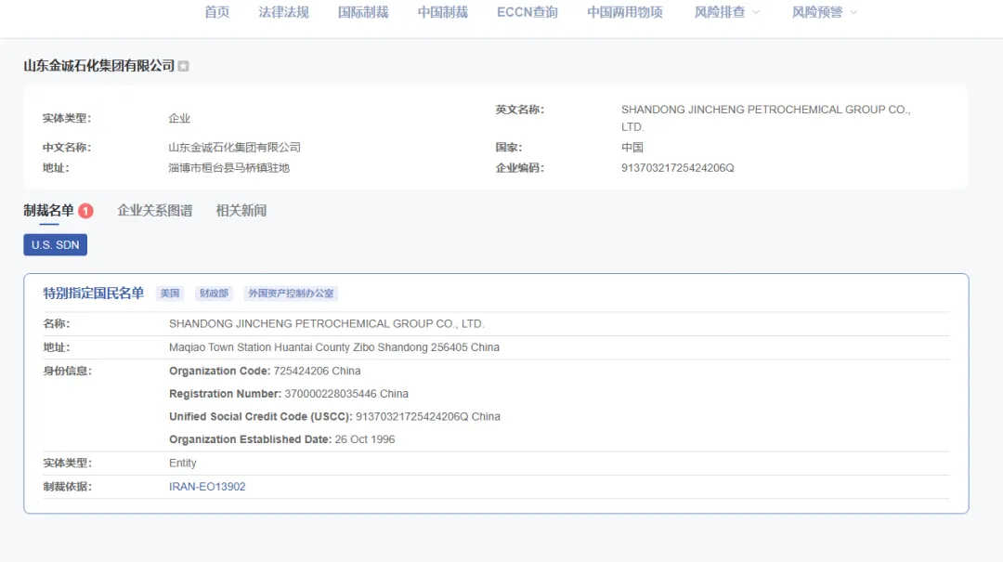Image resolution: width=1003 pixels, height=562 pixels.
Task: Click the 美国 tag
Action: click(170, 294)
